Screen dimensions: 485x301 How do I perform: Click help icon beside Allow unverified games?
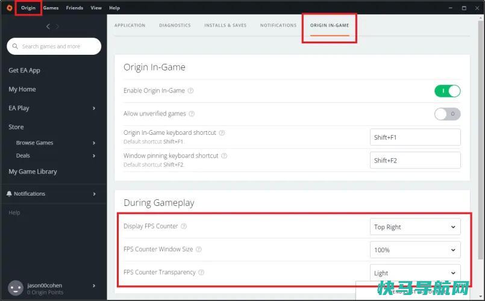(192, 114)
